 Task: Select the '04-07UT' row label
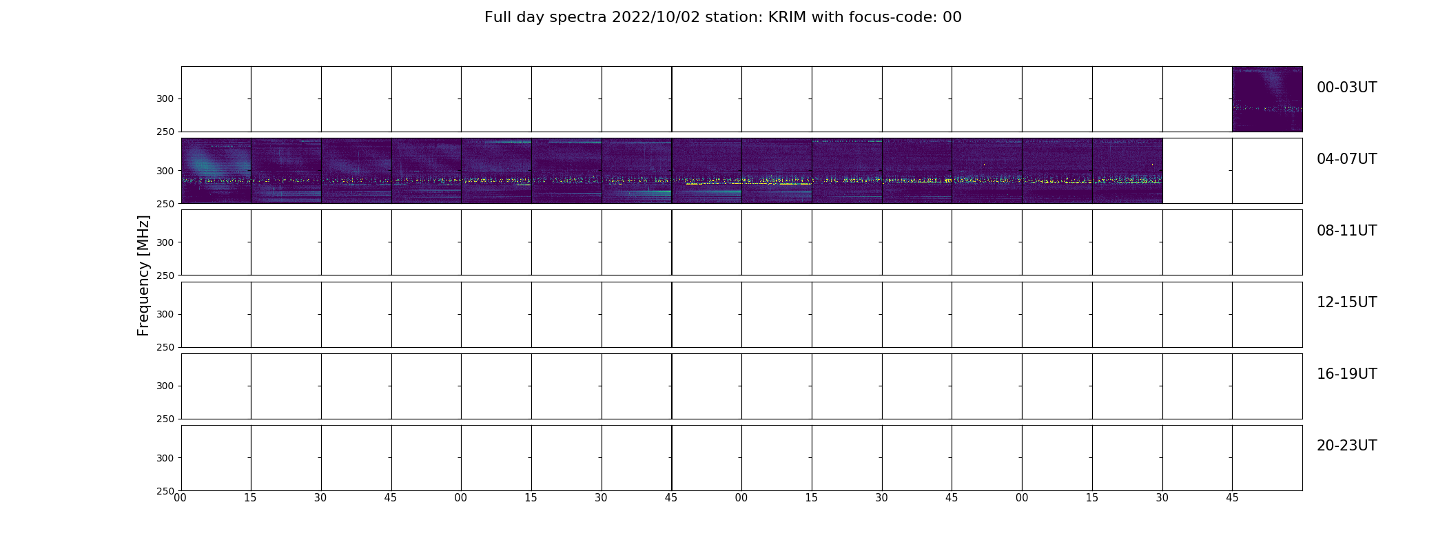1346,159
